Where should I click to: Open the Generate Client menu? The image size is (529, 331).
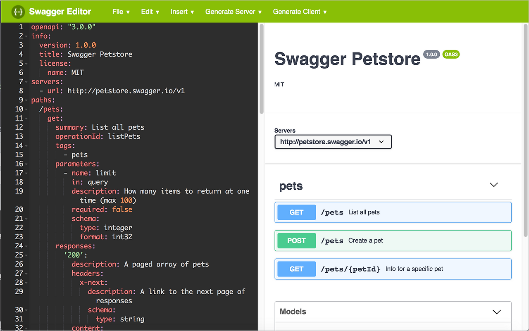pyautogui.click(x=300, y=12)
